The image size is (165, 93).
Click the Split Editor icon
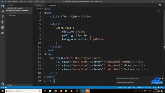(160, 5)
